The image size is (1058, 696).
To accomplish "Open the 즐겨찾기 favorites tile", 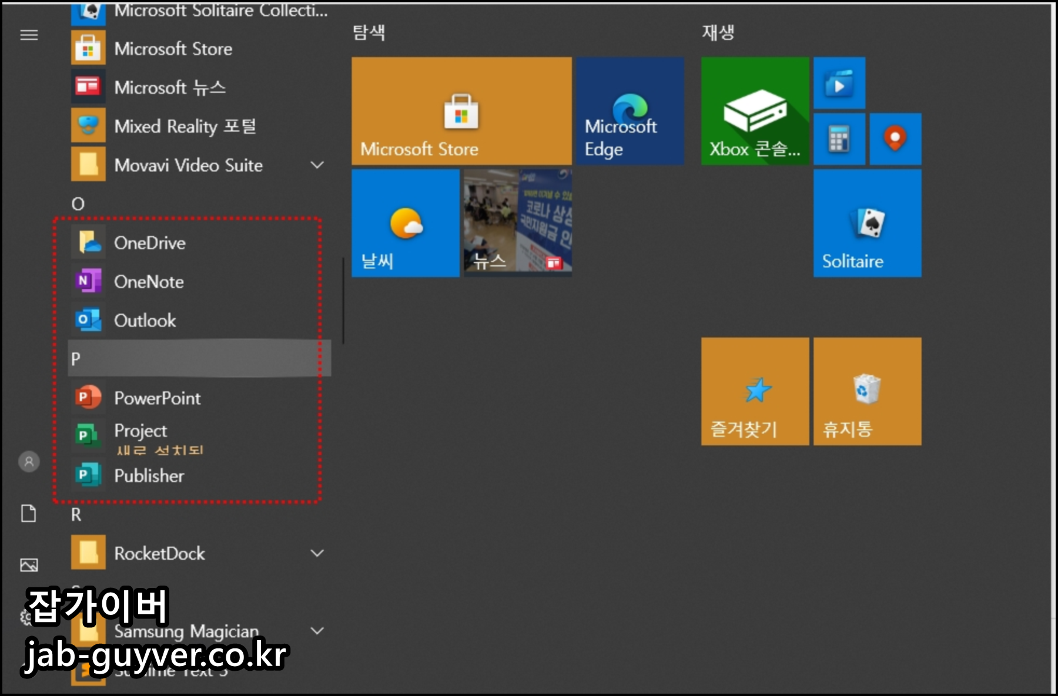I will (x=755, y=391).
